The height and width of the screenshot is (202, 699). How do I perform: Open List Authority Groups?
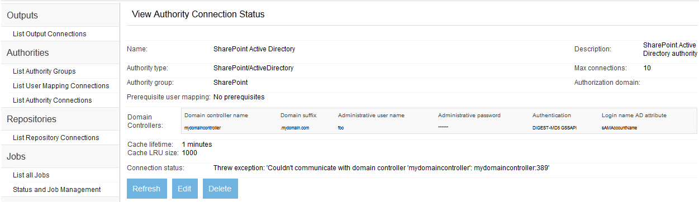pos(44,71)
